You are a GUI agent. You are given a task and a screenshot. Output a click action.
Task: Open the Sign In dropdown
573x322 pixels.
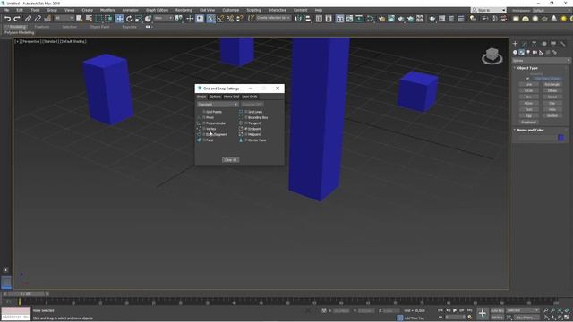pyautogui.click(x=489, y=10)
